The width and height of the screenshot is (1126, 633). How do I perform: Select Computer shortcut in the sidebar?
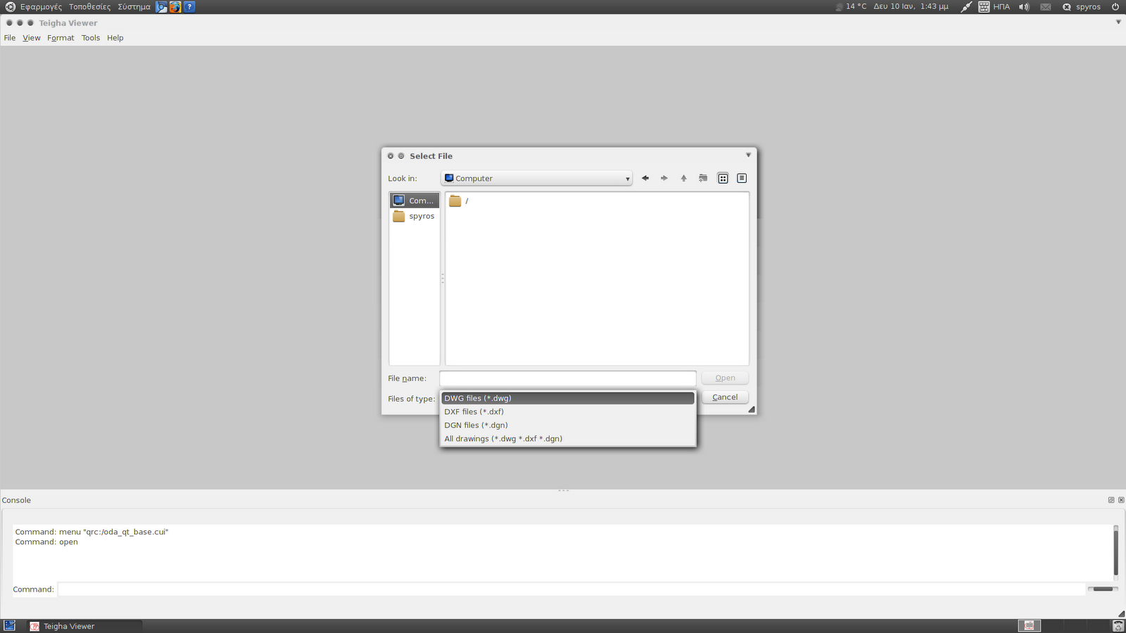click(x=415, y=200)
